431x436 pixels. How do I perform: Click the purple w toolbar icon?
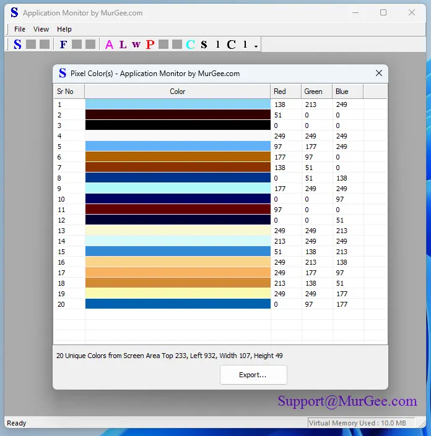click(136, 44)
